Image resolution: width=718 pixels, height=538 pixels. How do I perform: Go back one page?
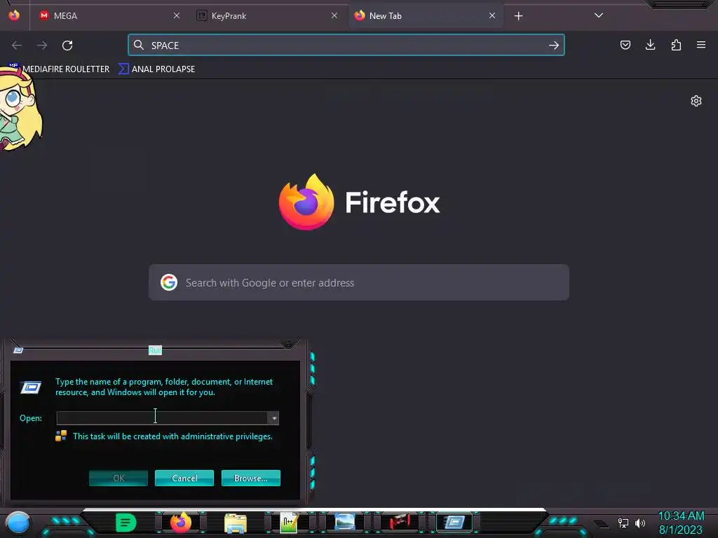click(x=17, y=46)
